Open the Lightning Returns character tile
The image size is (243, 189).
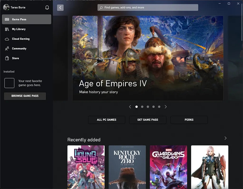pos(210,167)
